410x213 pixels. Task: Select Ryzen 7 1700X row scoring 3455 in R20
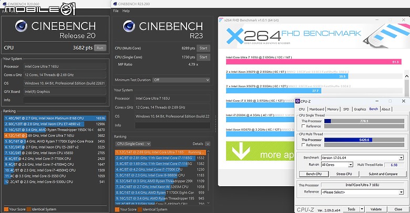pyautogui.click(x=55, y=141)
